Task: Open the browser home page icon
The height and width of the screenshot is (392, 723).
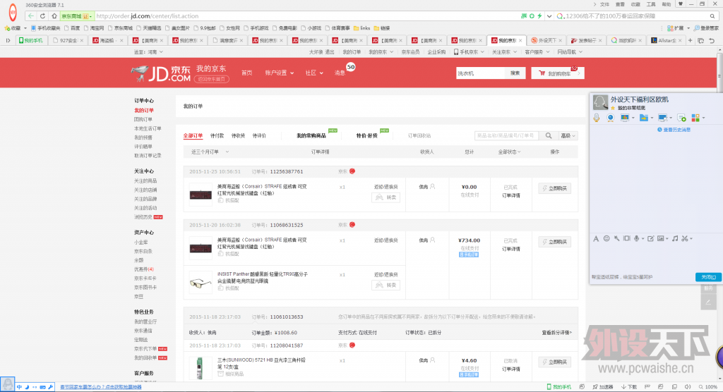Action: click(54, 16)
